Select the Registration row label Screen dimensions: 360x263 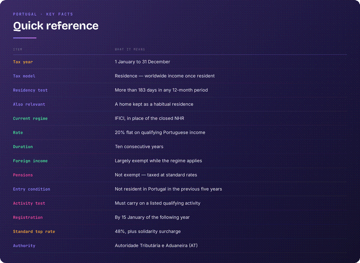pos(28,217)
